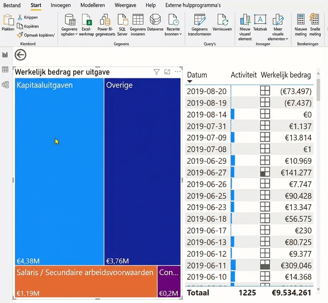Enter focus mode on the treemap visual
This screenshot has width=328, height=303.
click(x=167, y=72)
